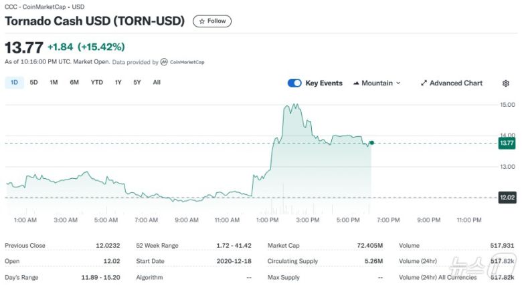Switch to 5D time range
This screenshot has width=522, height=285.
(34, 83)
